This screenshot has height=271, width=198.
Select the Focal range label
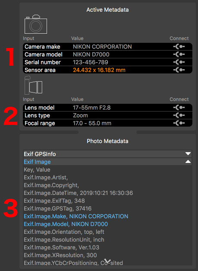pyautogui.click(x=40, y=123)
